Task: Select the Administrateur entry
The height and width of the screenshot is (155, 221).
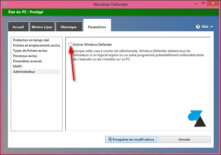Action: pyautogui.click(x=36, y=72)
